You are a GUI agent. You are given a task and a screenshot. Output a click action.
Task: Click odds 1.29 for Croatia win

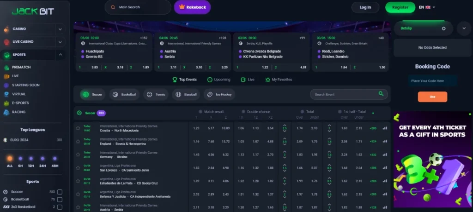[196, 128]
